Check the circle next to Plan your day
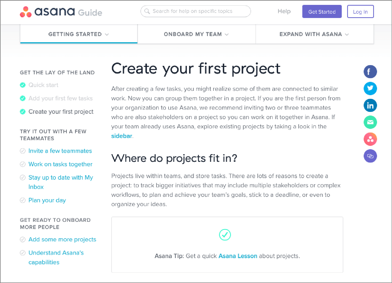392x283 pixels. click(23, 200)
